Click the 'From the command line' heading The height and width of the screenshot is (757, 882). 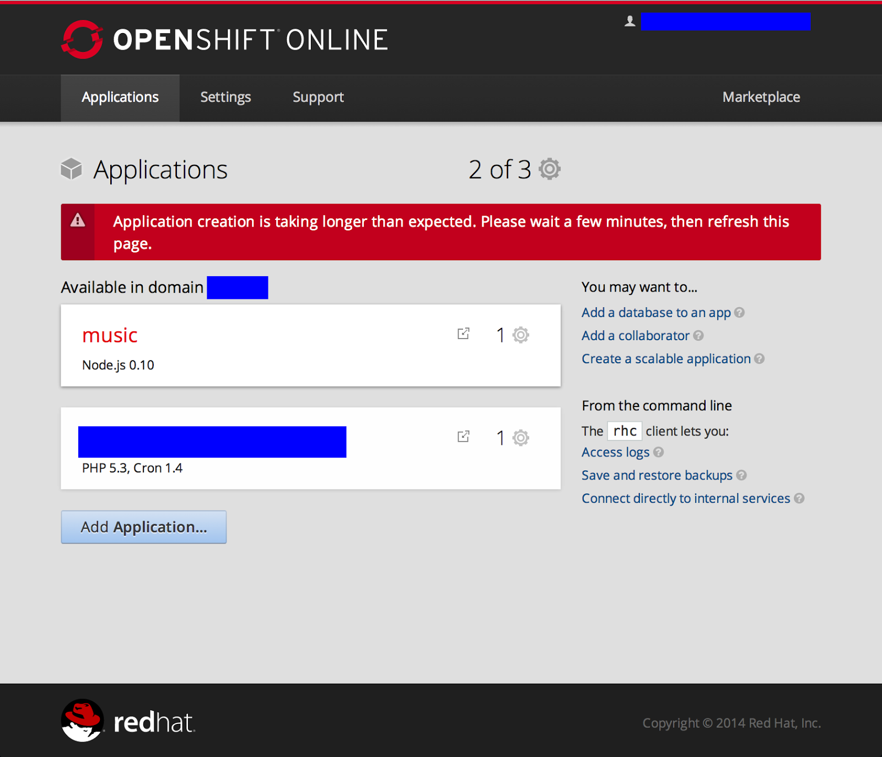tap(657, 406)
